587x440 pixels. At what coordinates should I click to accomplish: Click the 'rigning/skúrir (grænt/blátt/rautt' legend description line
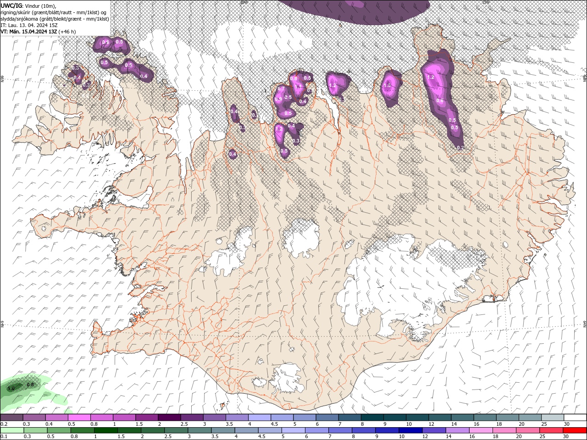(x=53, y=12)
